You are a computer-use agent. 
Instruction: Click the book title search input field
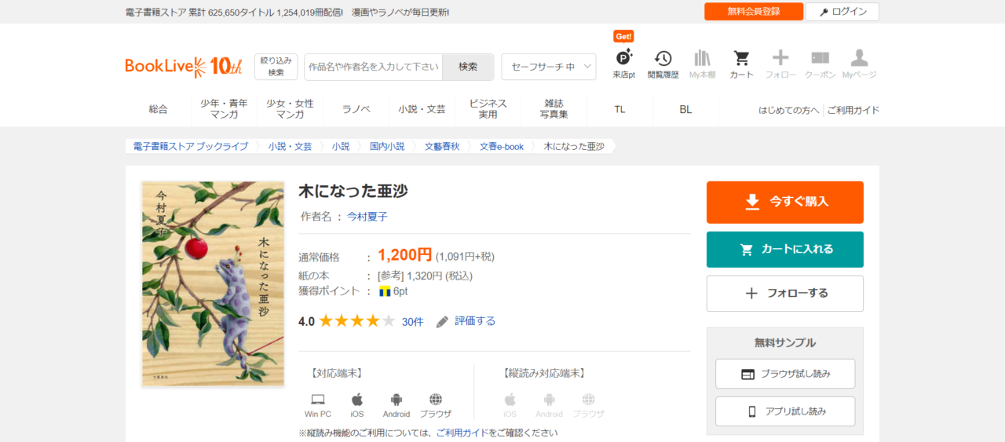(x=374, y=67)
